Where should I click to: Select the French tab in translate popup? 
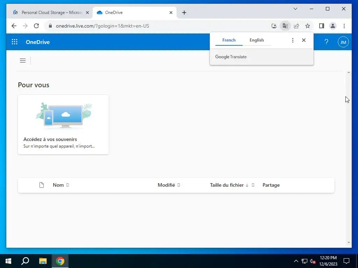click(229, 40)
